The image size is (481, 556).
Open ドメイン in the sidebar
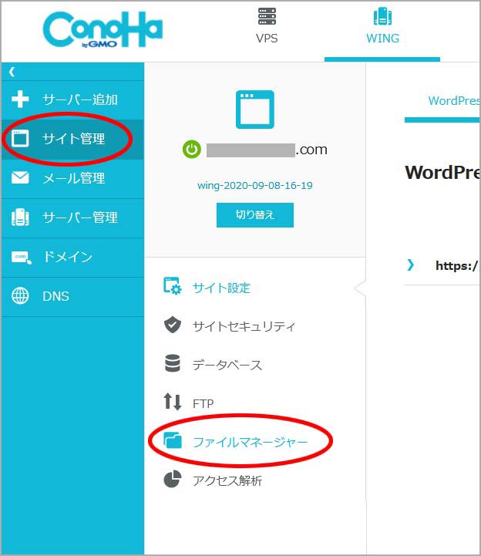pos(67,257)
